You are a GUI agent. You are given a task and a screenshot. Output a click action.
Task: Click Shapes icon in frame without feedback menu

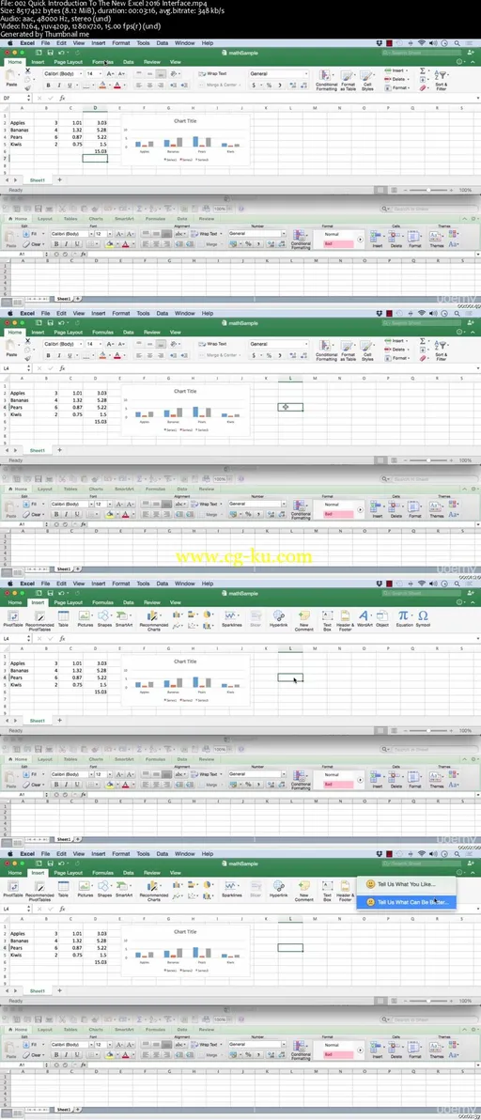click(x=104, y=618)
